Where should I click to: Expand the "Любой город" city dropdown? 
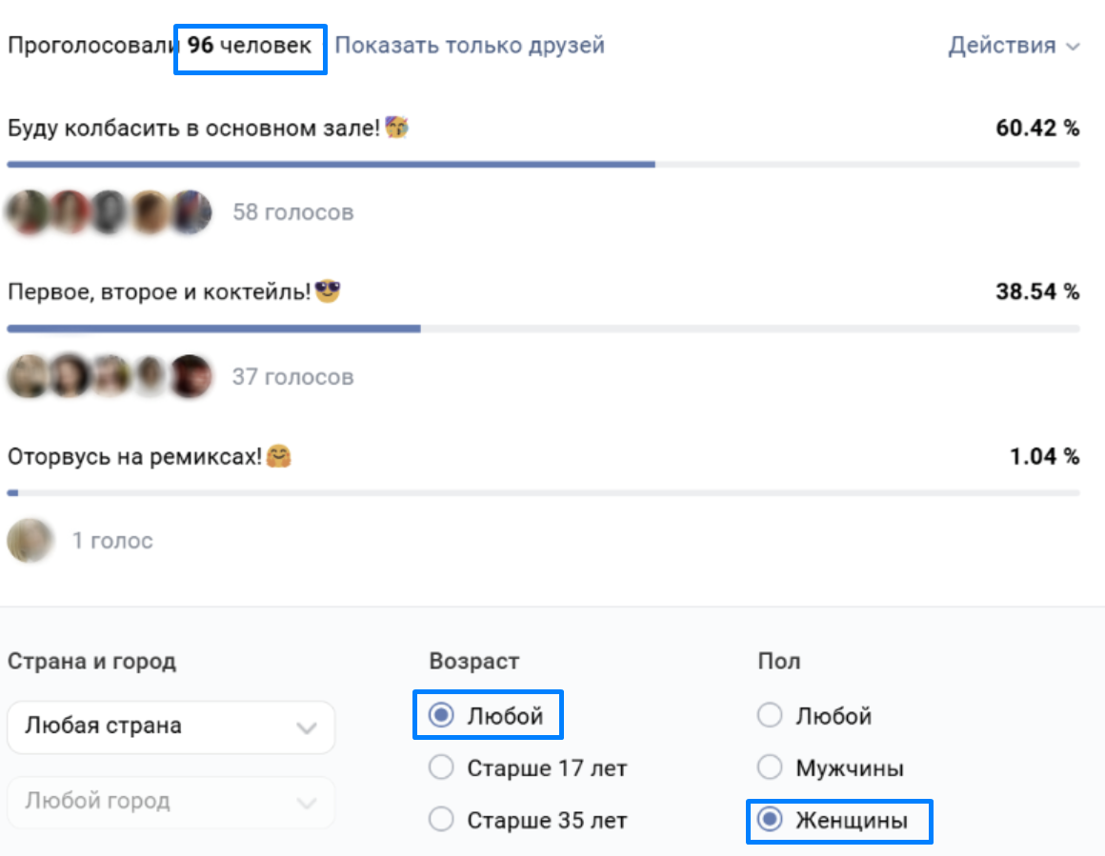pyautogui.click(x=171, y=802)
